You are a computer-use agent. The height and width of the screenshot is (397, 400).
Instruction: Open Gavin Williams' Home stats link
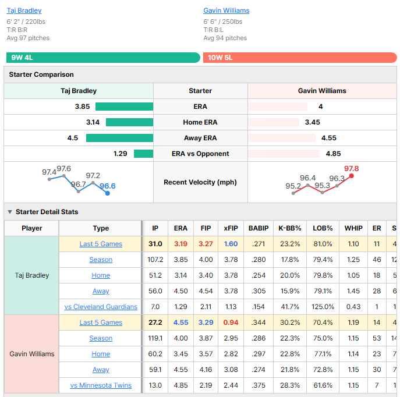coord(101,354)
